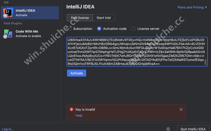The height and width of the screenshot is (131, 211).
Task: Dismiss the Key is invalid notification
Action: coord(181,110)
